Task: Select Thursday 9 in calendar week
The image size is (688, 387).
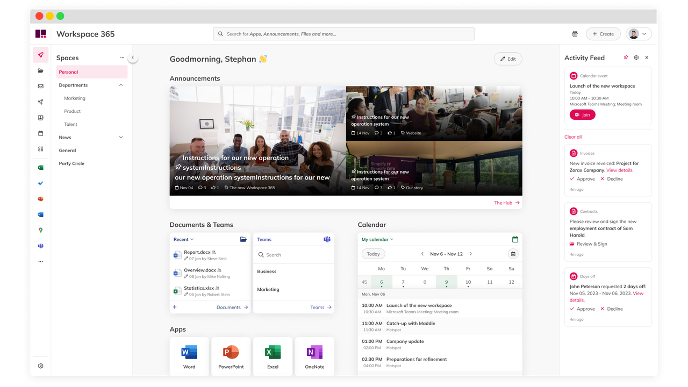Action: [446, 282]
